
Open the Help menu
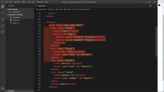(46, 2)
